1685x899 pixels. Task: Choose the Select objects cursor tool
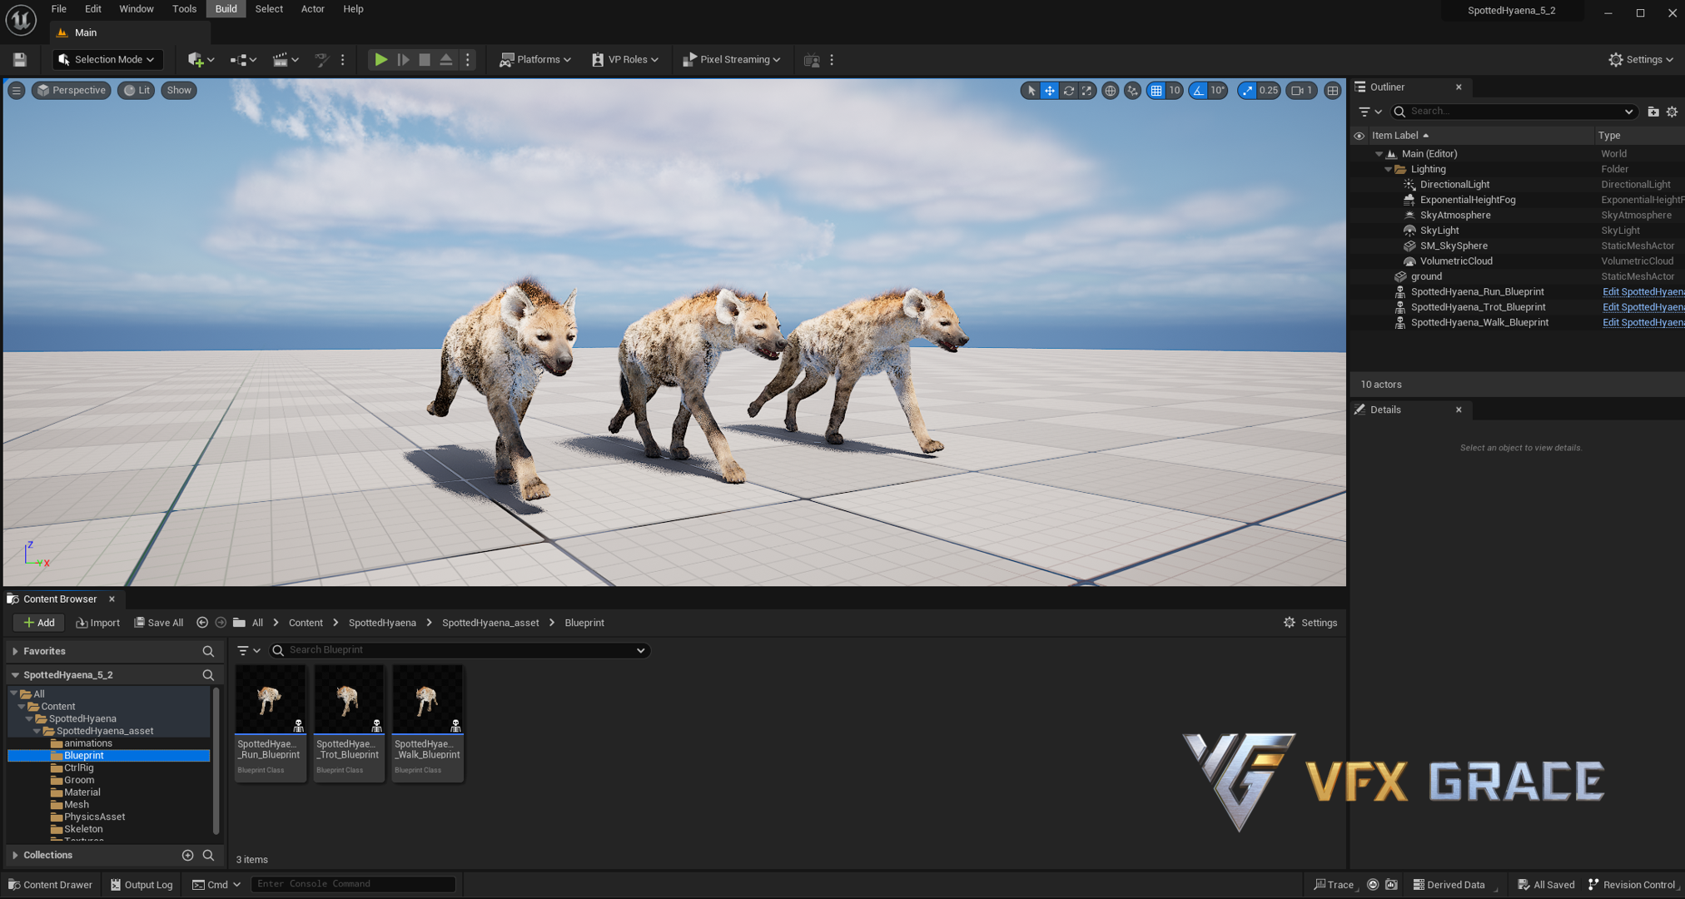(x=1031, y=90)
